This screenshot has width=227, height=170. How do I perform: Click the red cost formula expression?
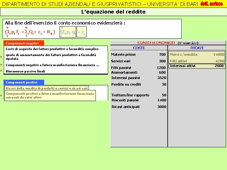[30, 32]
